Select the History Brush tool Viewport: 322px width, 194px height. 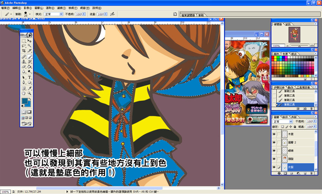pyautogui.click(x=29, y=62)
